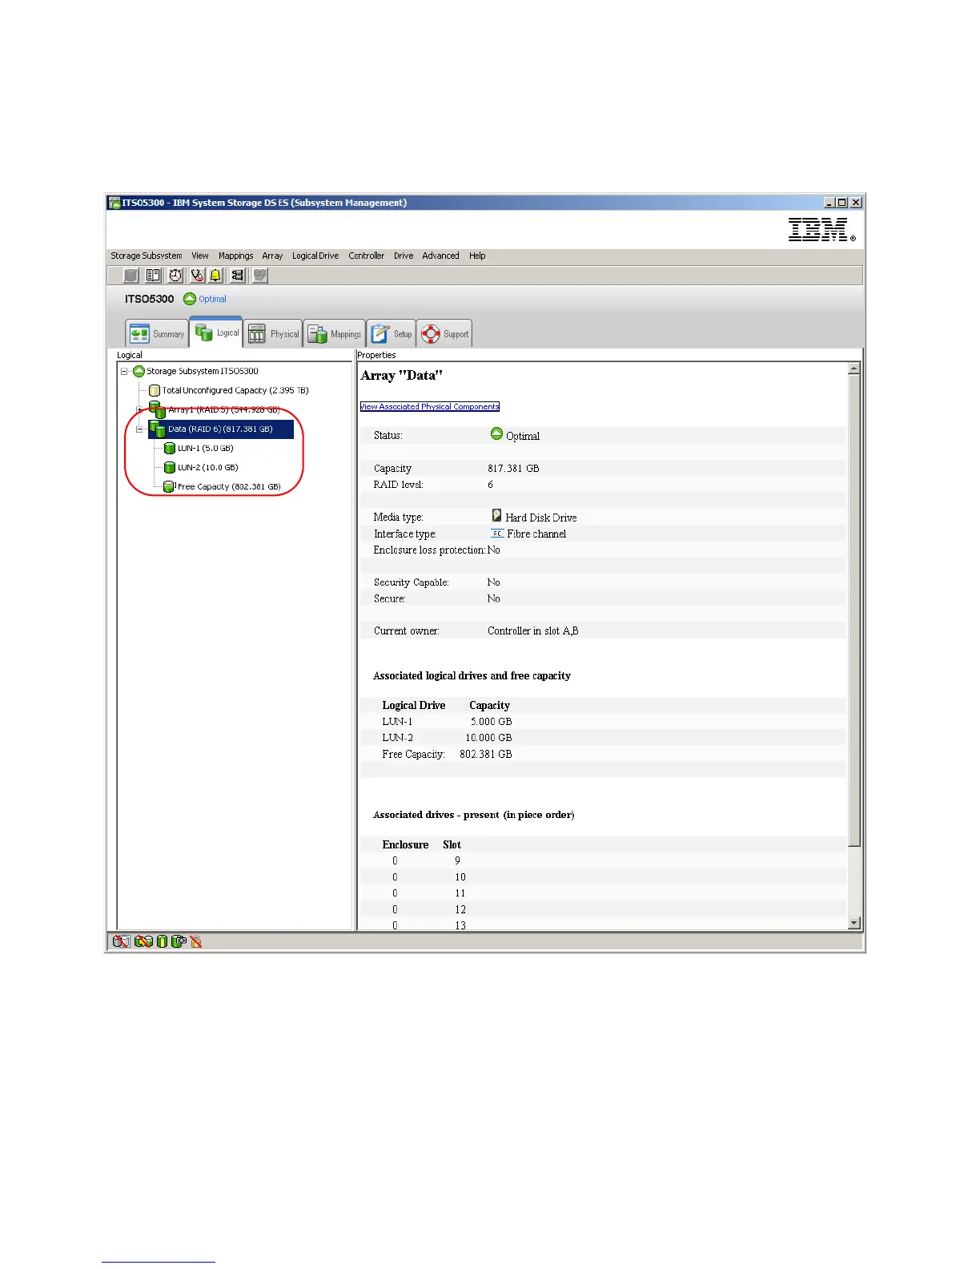Viewport: 980px width, 1269px height.
Task: Click the Capacity value 817.381 GB
Action: 513,469
